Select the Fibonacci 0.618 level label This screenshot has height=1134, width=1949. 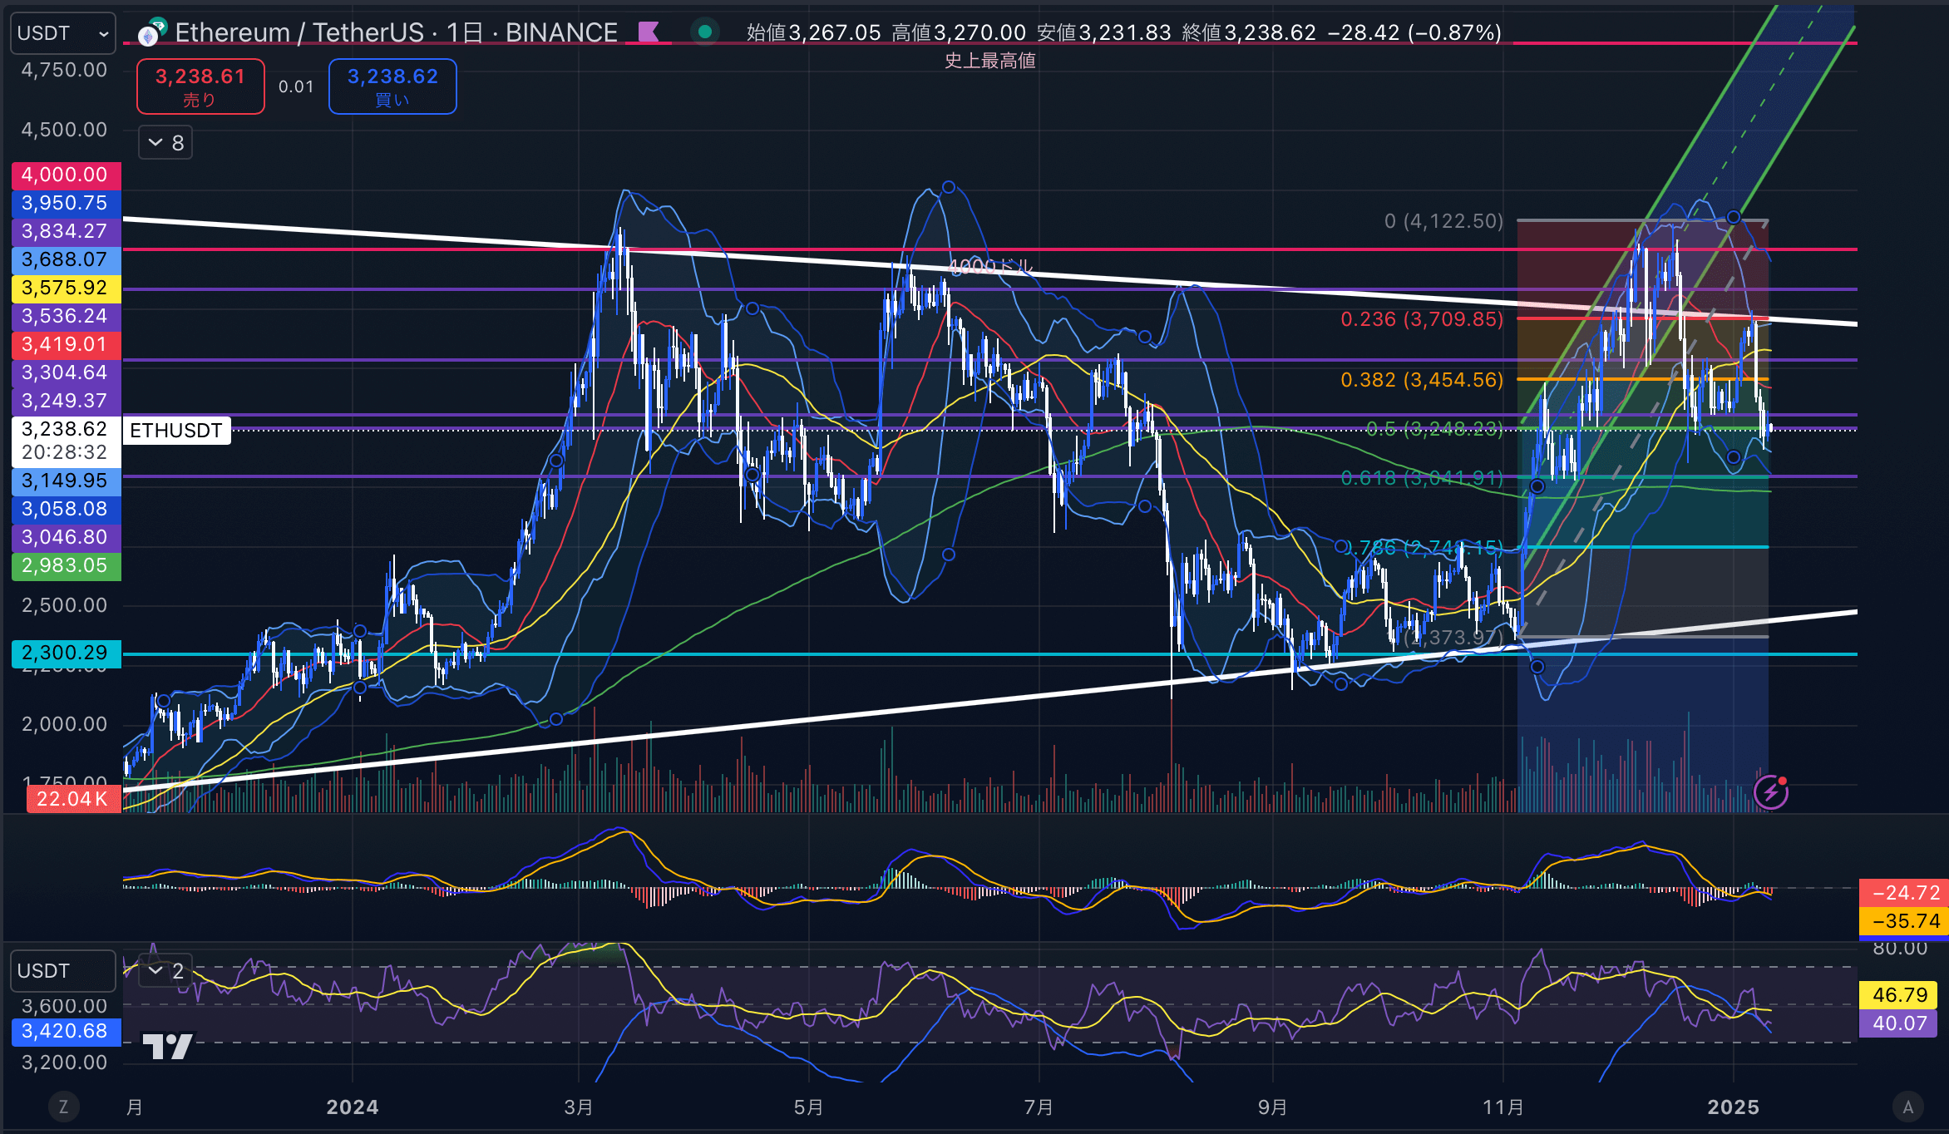[x=1422, y=477]
